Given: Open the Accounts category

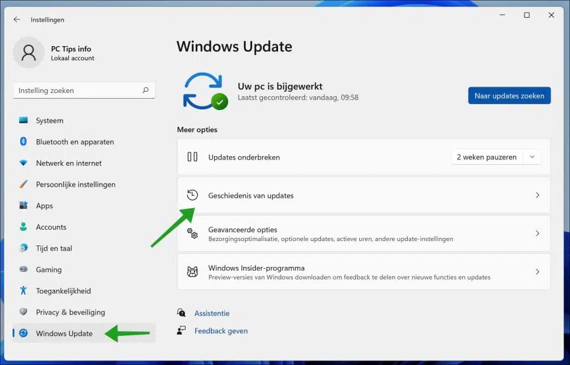Looking at the screenshot, I should 84,227.
